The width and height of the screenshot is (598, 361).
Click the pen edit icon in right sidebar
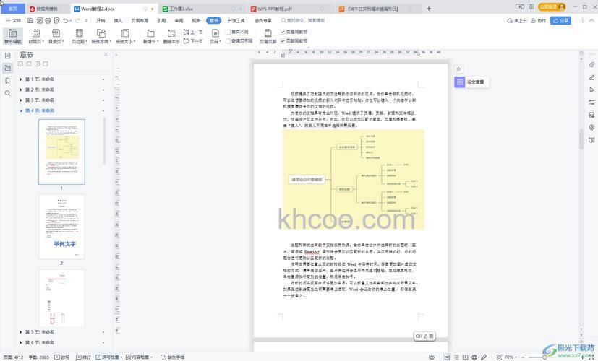tap(591, 77)
